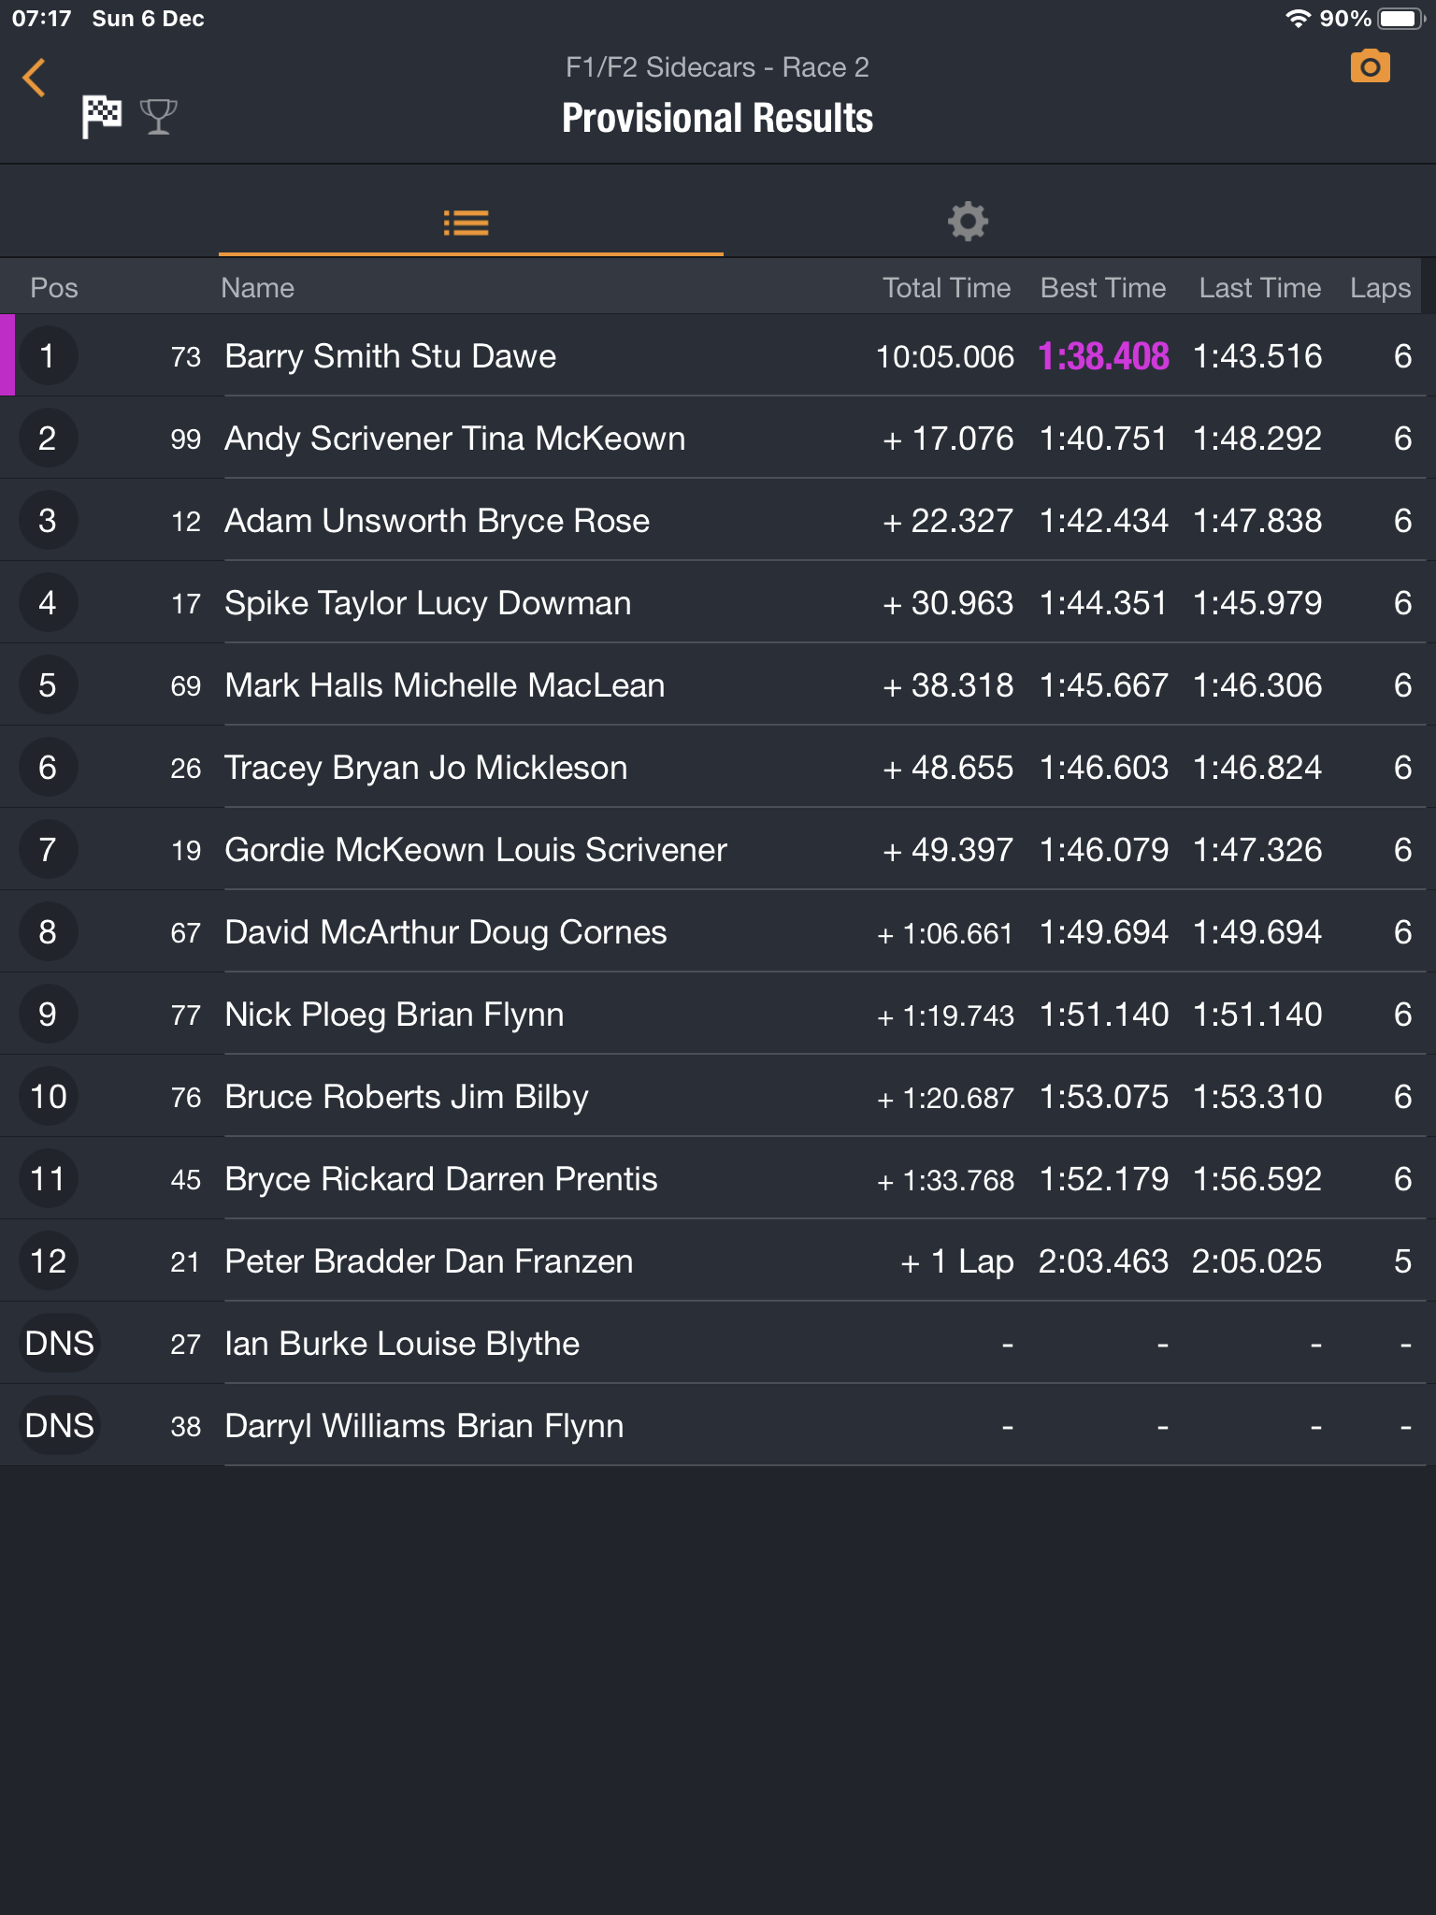Tap the battery status indicator
Viewport: 1436px width, 1915px height.
point(1399,19)
